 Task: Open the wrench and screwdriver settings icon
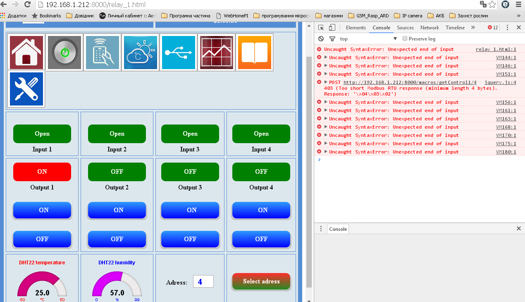tap(26, 89)
